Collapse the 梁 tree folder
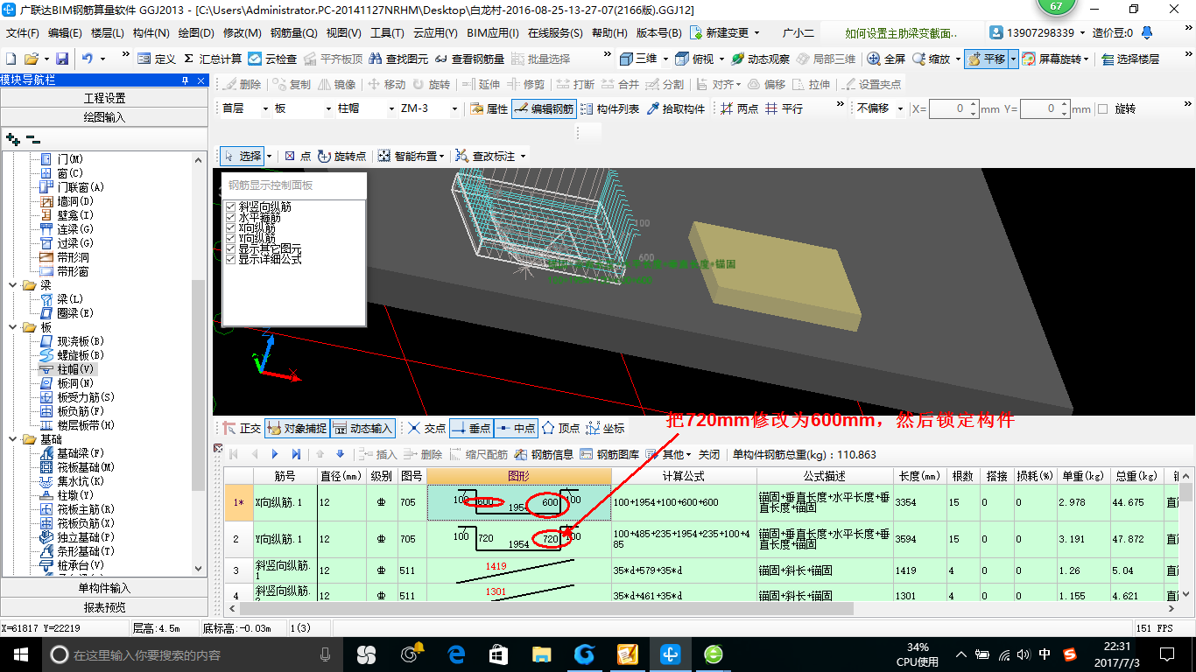 (13, 285)
